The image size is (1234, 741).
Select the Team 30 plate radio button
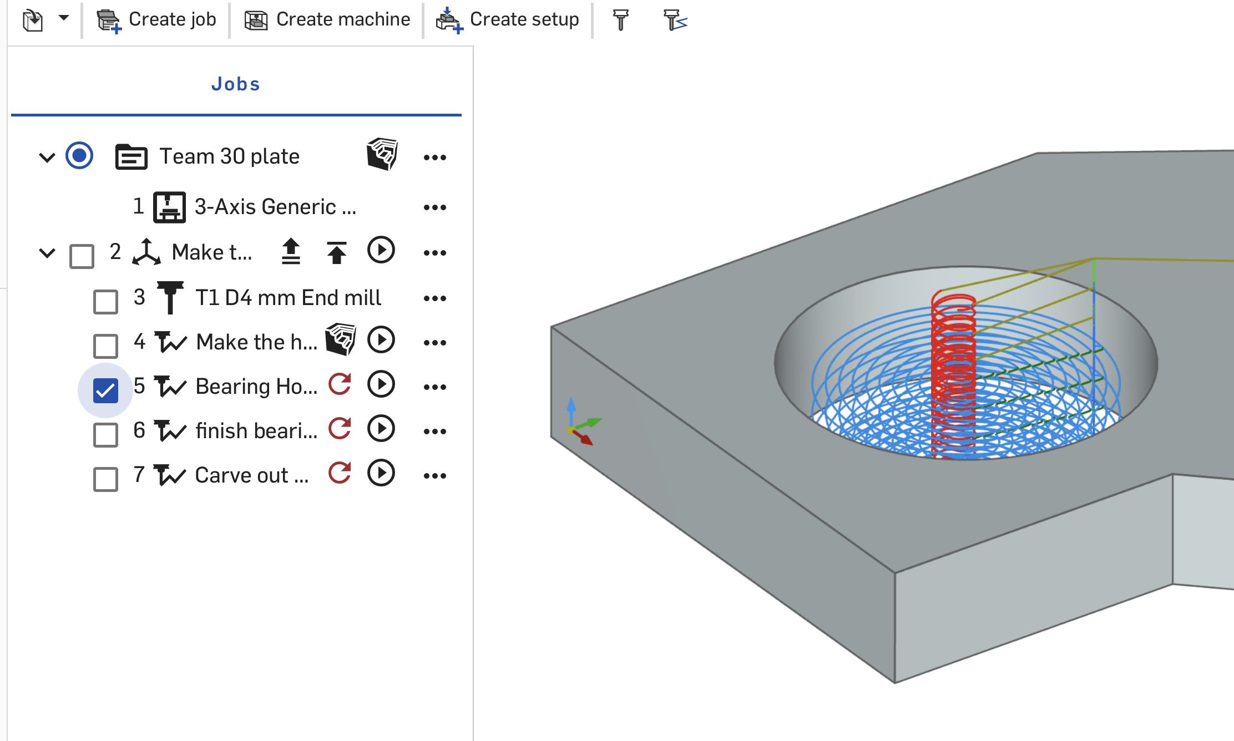click(x=79, y=156)
